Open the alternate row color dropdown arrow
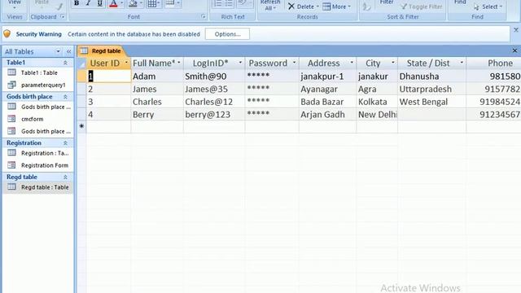Screen dimensions: 521x293 coord(178,3)
